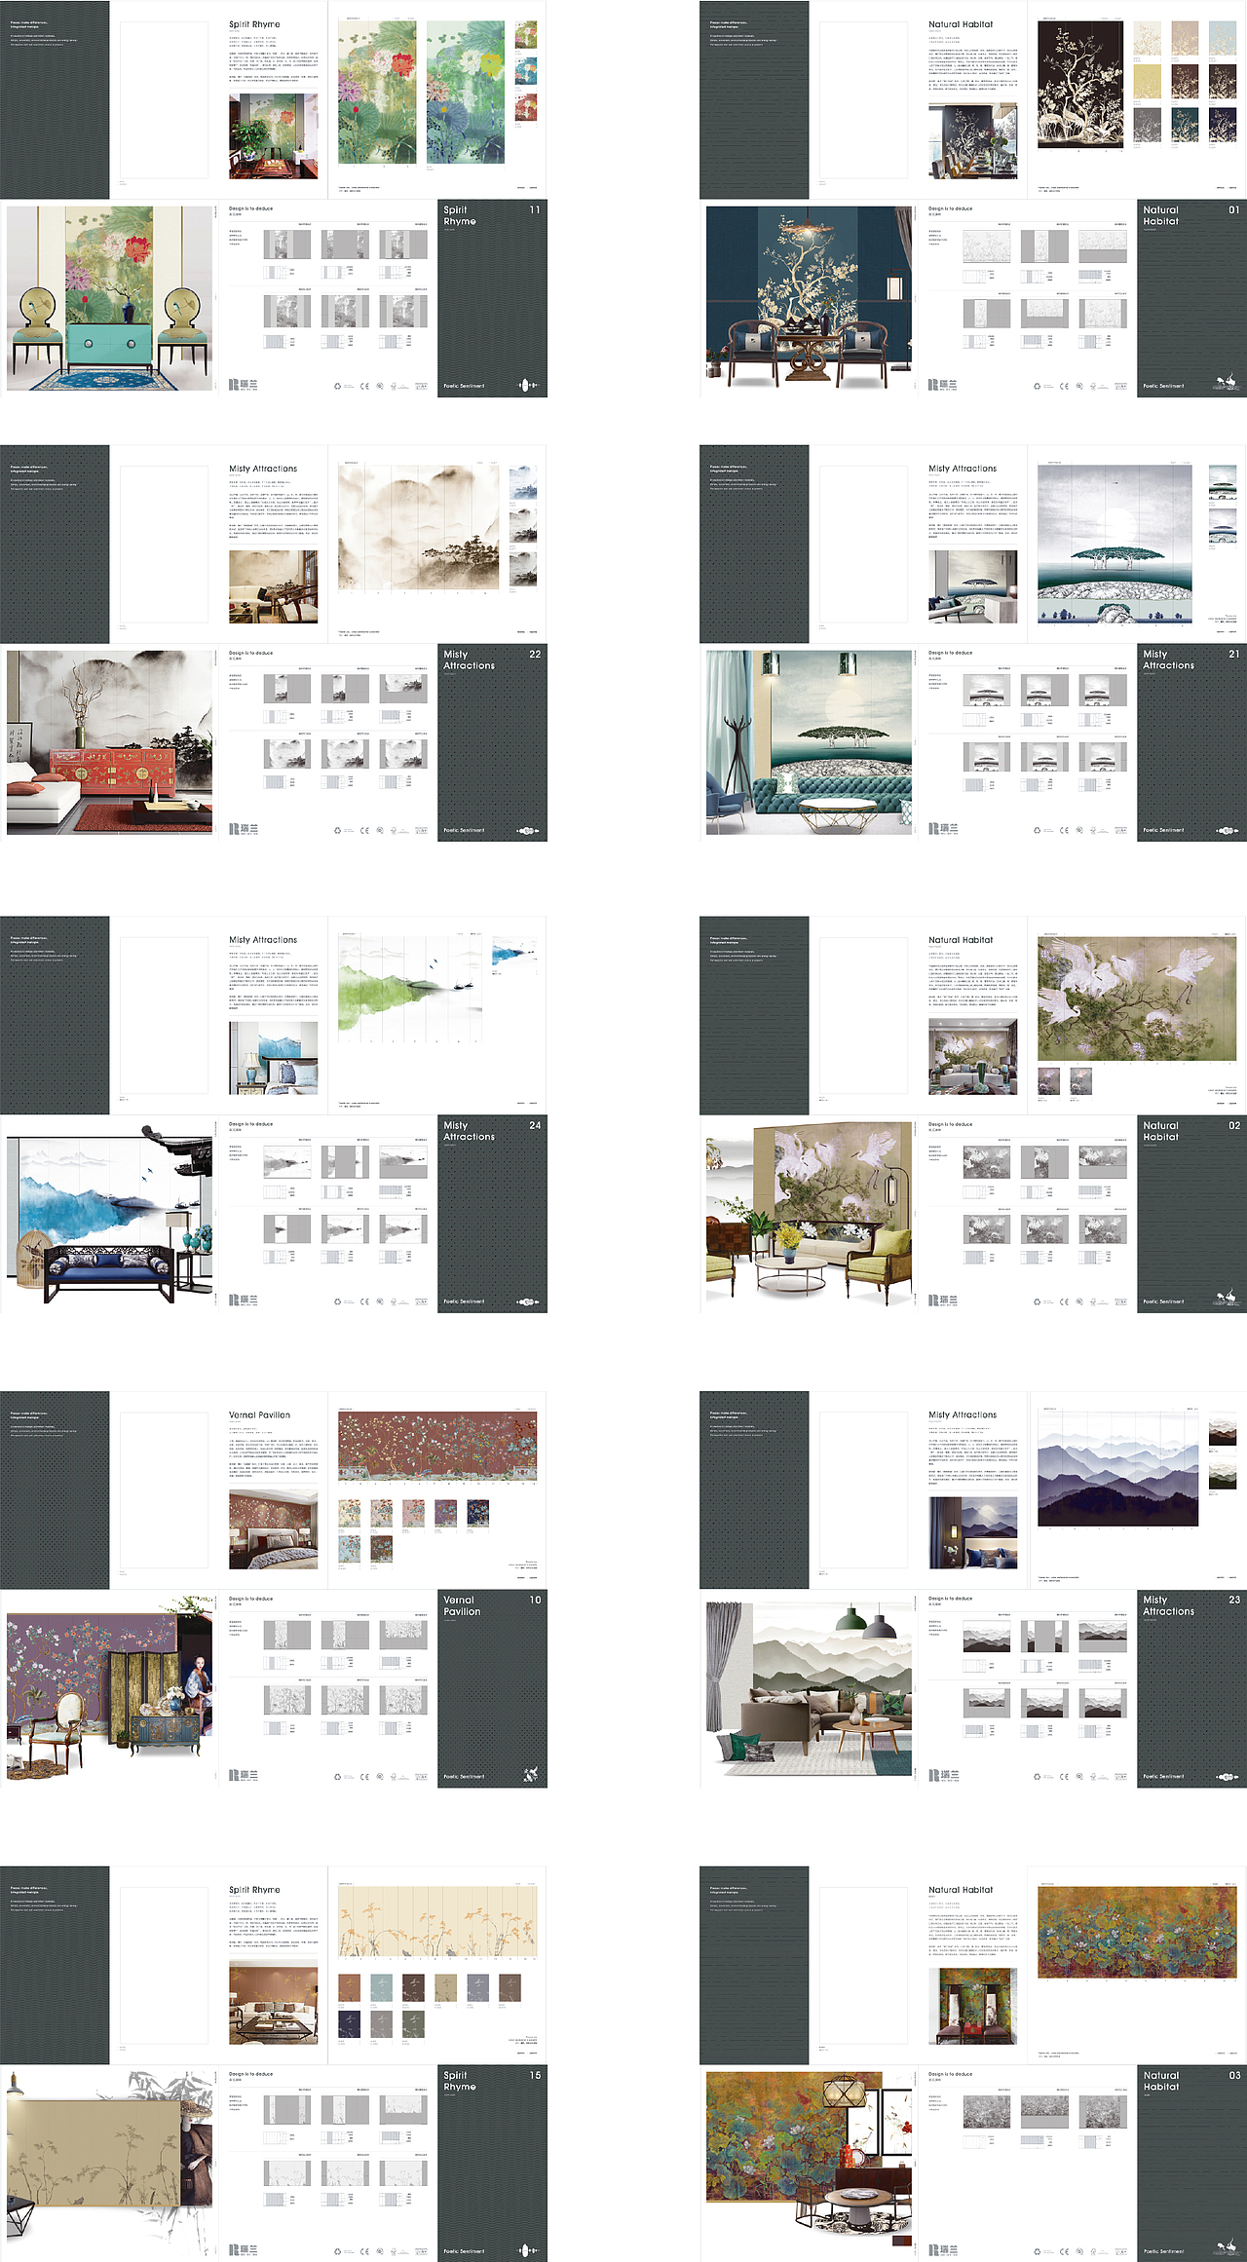The height and width of the screenshot is (2262, 1247).
Task: Open the tufted teal sofa room scene on page 21
Action: 809,742
